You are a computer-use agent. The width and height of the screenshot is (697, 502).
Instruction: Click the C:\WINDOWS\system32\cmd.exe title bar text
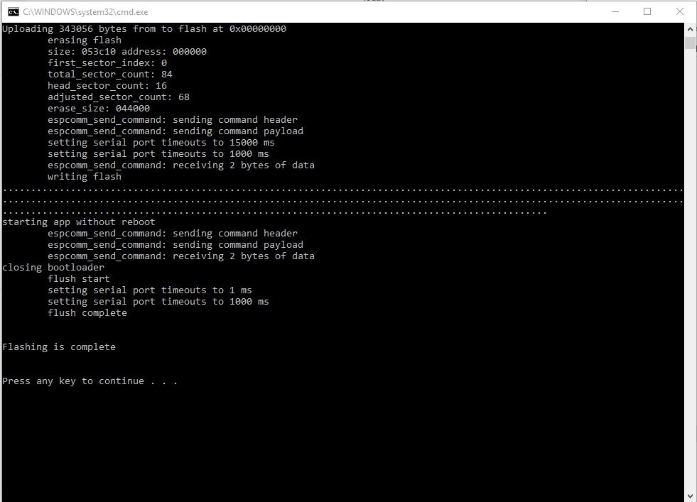[85, 11]
